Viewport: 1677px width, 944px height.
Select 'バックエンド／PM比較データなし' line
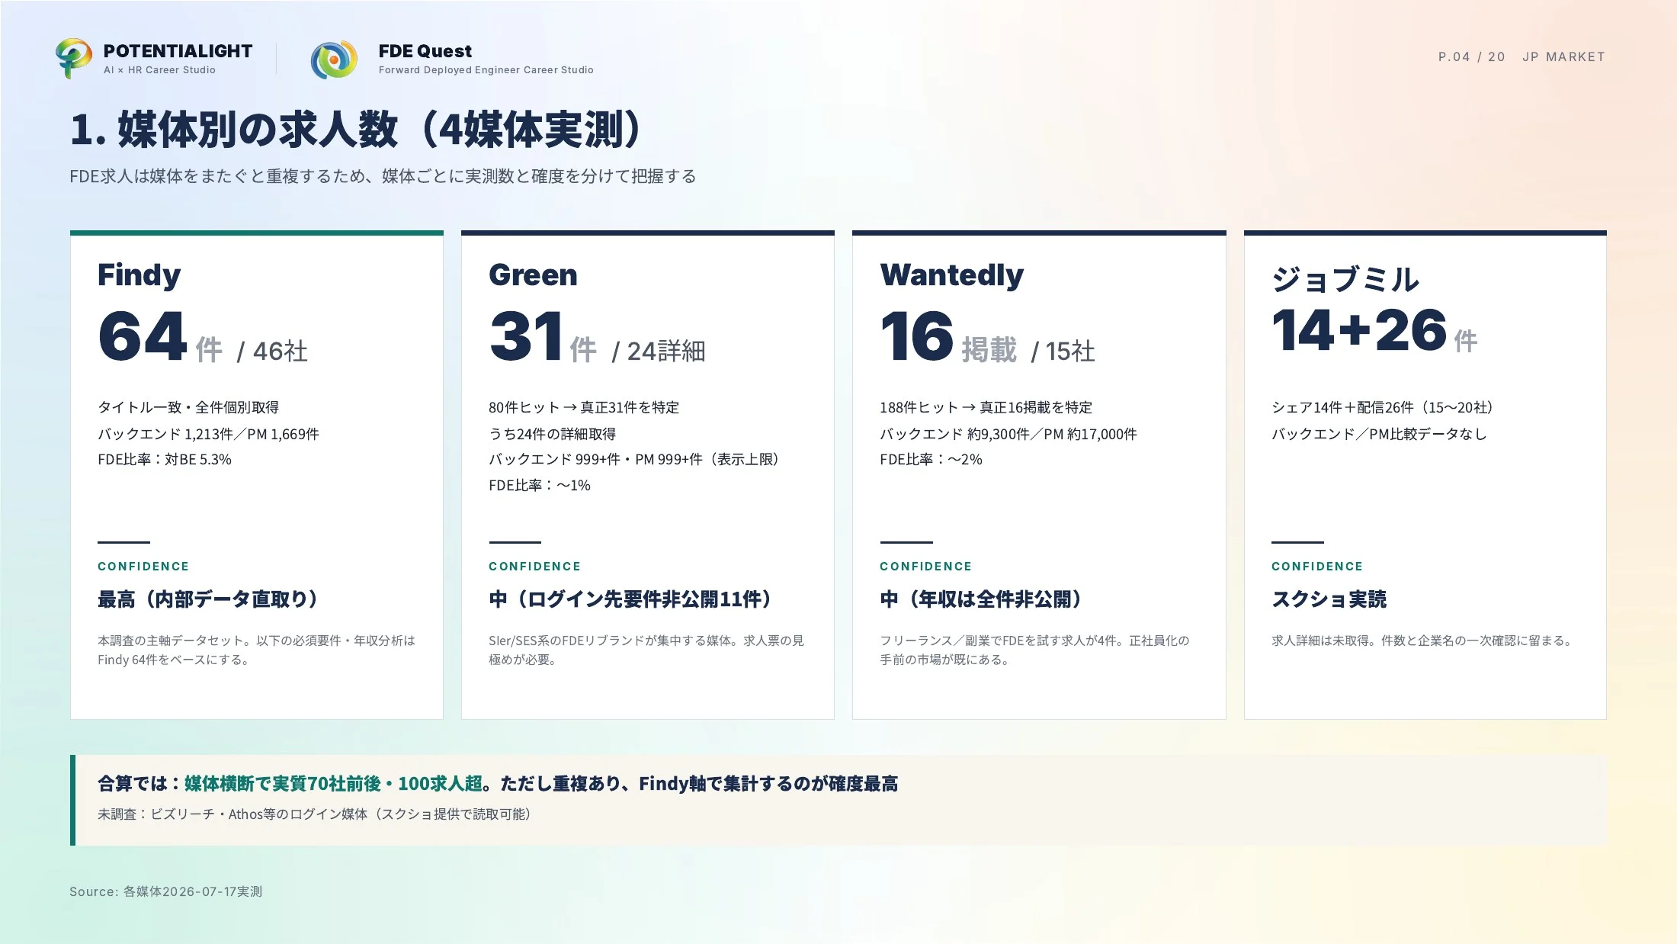coord(1379,434)
